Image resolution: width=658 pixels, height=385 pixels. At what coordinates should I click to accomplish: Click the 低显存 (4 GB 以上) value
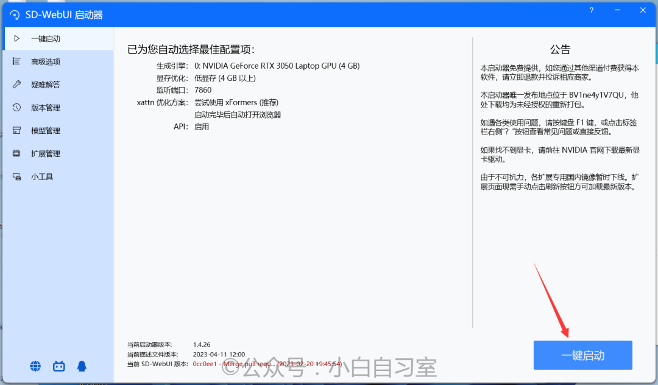click(225, 78)
